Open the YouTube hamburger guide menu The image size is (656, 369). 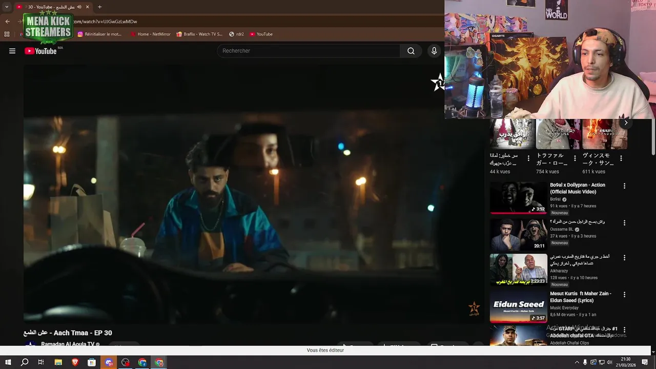pos(12,51)
